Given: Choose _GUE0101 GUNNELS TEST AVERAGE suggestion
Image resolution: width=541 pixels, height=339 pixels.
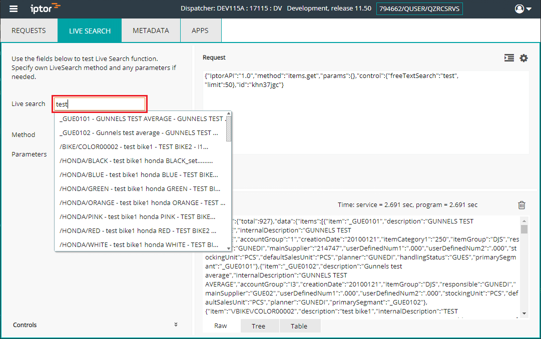Looking at the screenshot, I should pos(141,118).
